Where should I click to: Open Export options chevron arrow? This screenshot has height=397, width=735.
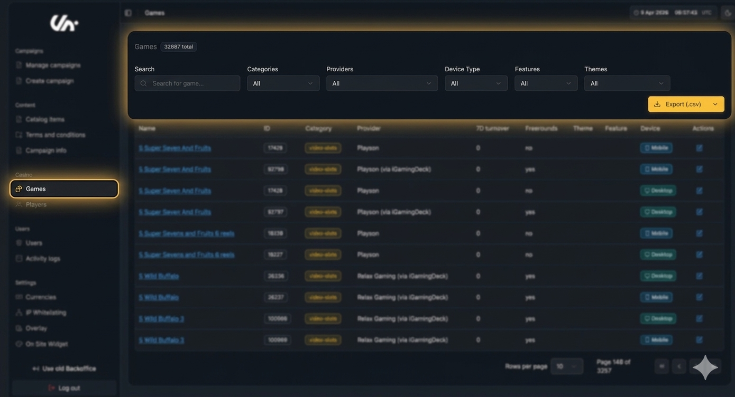click(x=715, y=104)
